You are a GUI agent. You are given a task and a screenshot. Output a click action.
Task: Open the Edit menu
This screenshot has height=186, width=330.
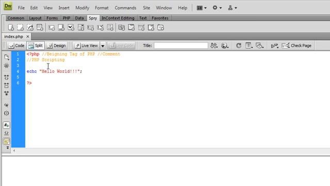[34, 8]
